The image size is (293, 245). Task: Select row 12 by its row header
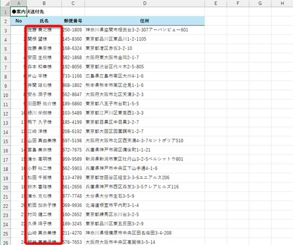coord(5,113)
